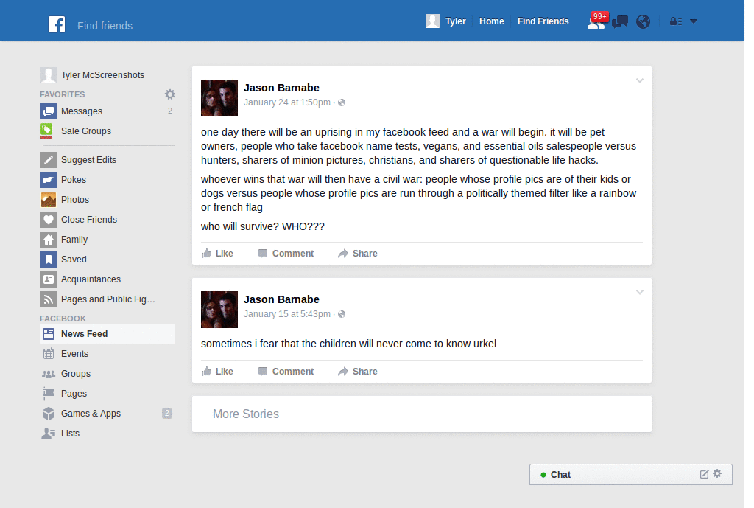Click the Messages sidebar icon
Image resolution: width=754 pixels, height=508 pixels.
(x=48, y=111)
